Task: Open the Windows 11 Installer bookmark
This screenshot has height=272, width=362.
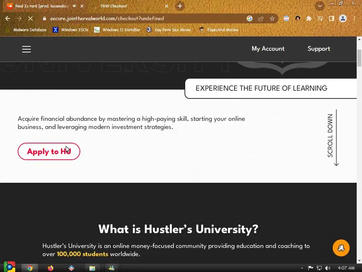Action: [x=117, y=30]
